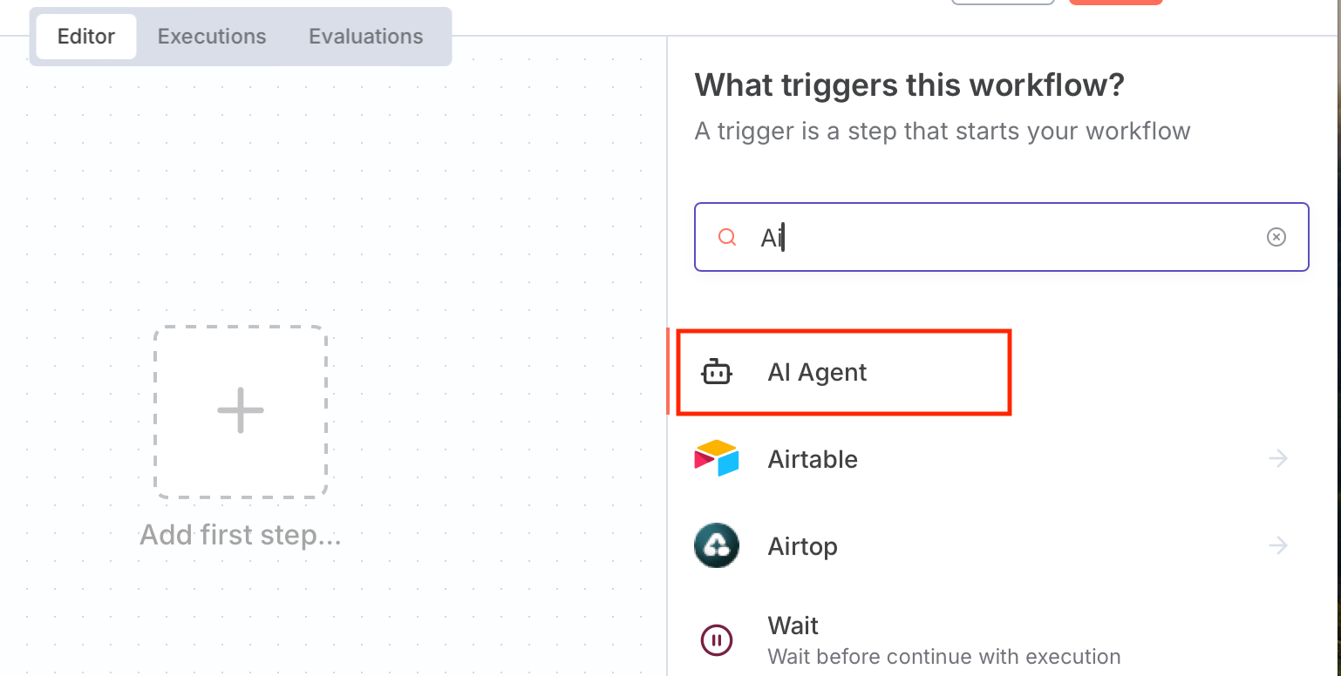Click the "Add first step..." label
The image size is (1341, 676).
[x=241, y=534]
